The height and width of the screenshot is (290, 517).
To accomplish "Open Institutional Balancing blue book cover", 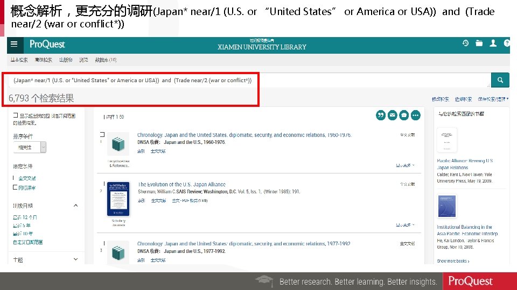I will tap(447, 206).
